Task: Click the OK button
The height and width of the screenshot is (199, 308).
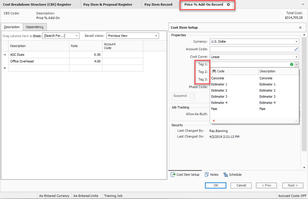Action: (x=216, y=185)
